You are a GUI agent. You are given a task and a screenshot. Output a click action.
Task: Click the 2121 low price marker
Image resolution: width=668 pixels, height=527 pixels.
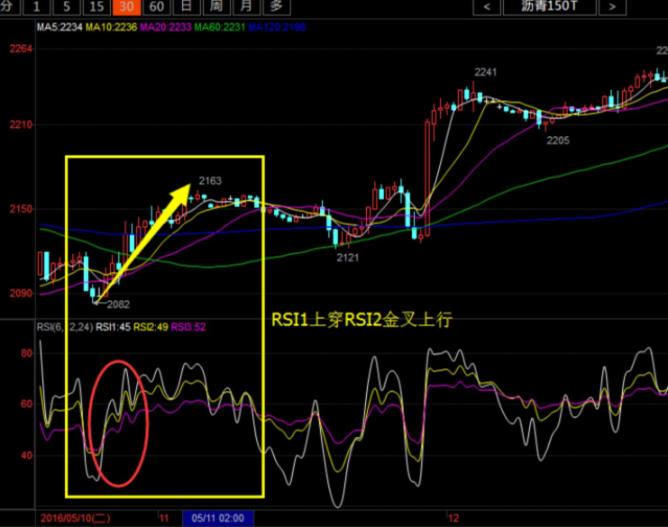[348, 258]
